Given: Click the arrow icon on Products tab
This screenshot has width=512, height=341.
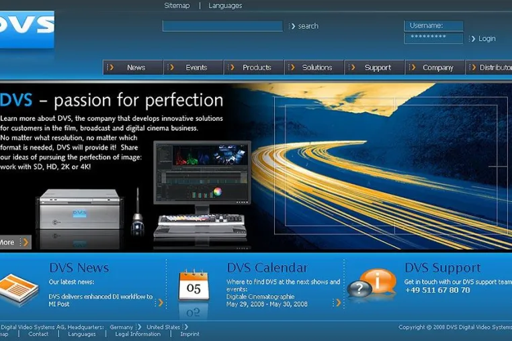Looking at the screenshot, I should (x=231, y=67).
